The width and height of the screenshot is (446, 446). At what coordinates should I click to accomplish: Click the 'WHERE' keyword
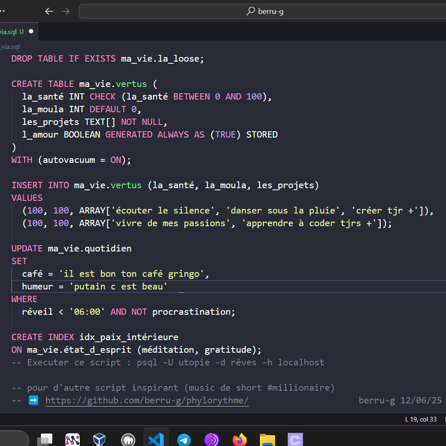coord(24,299)
